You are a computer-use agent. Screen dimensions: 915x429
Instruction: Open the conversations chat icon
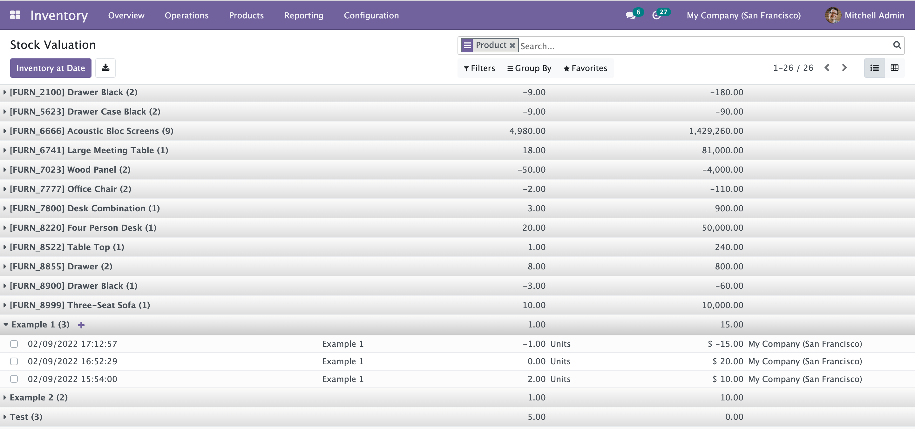(x=630, y=16)
